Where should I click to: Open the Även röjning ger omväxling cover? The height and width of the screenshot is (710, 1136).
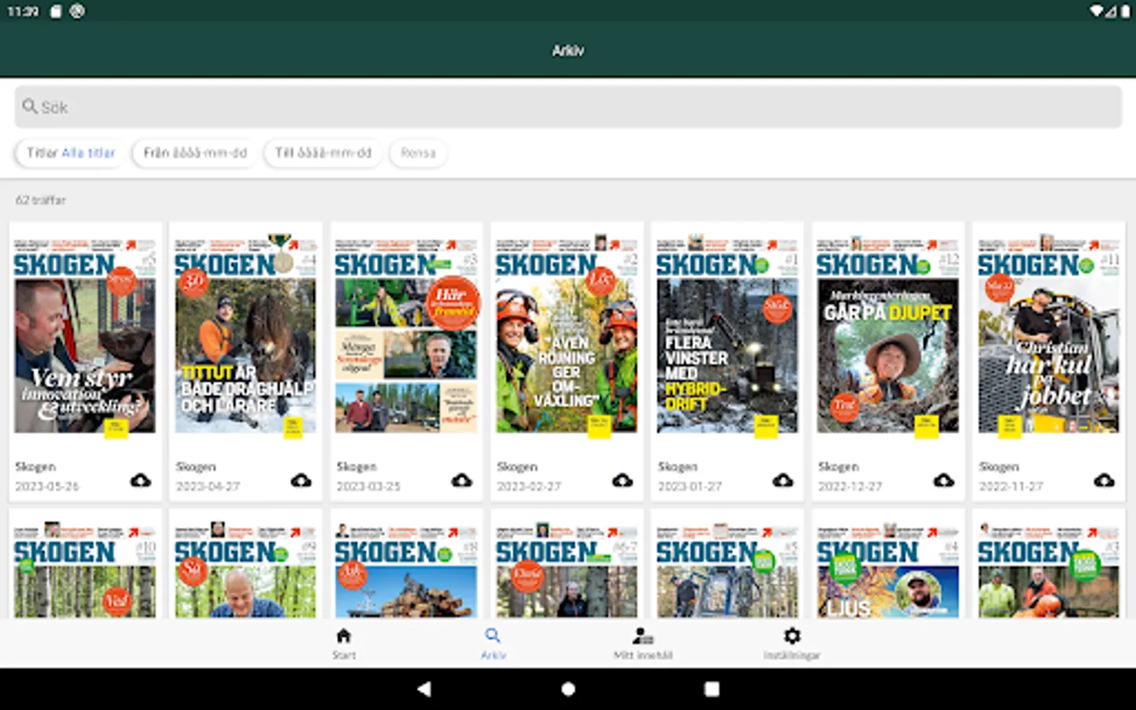click(566, 335)
